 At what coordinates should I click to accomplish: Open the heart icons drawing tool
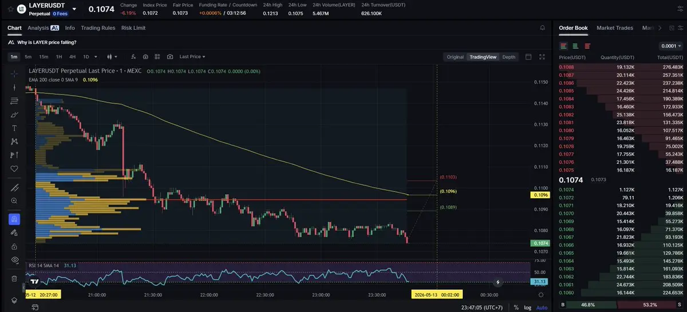click(14, 169)
